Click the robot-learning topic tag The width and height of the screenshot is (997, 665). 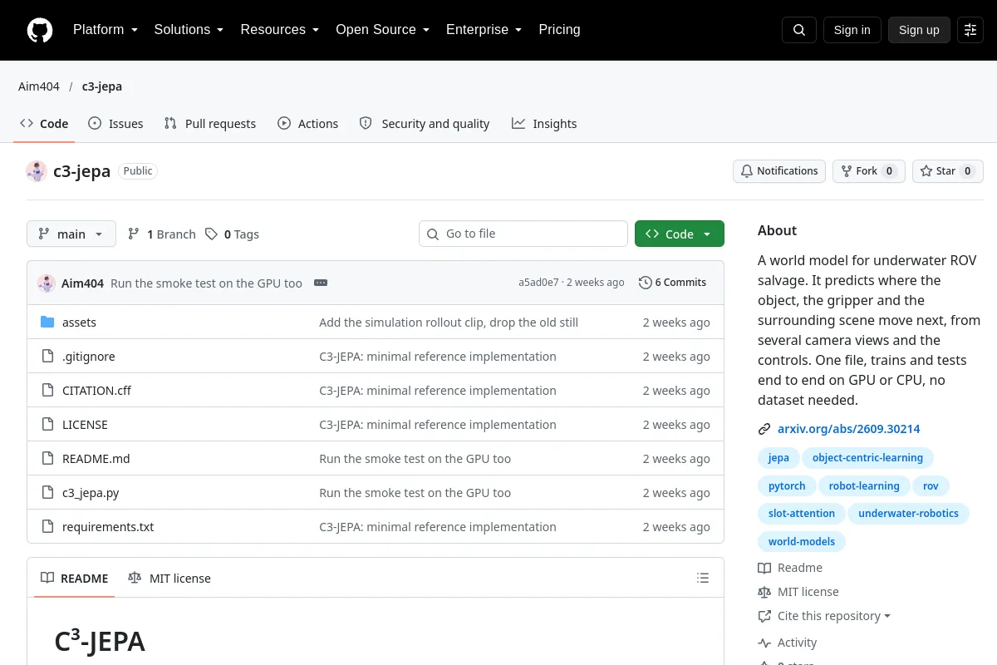[864, 486]
